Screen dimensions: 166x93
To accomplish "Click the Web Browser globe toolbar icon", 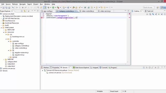I will point(85,7).
